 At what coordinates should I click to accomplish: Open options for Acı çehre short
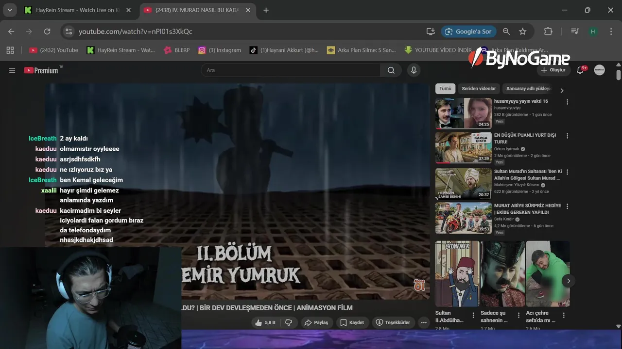(564, 315)
